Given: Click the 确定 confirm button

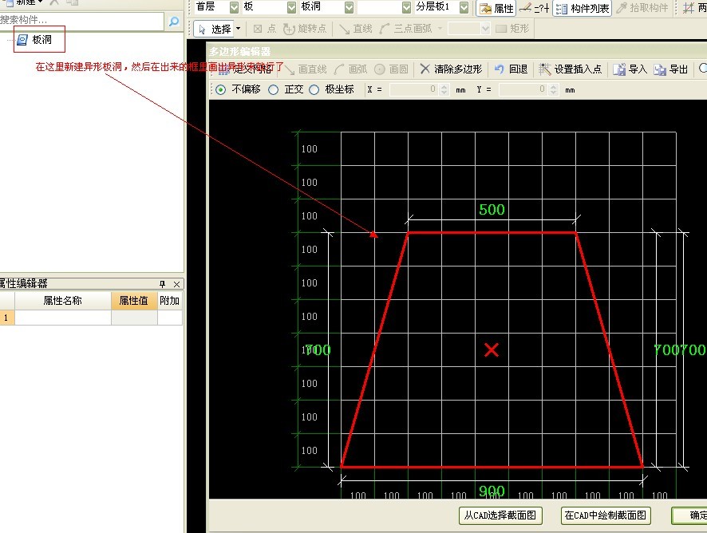Looking at the screenshot, I should 690,515.
